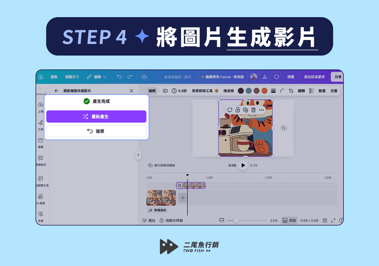The width and height of the screenshot is (379, 266).
Task: Click the 提出核准要求 button
Action: click(x=314, y=77)
